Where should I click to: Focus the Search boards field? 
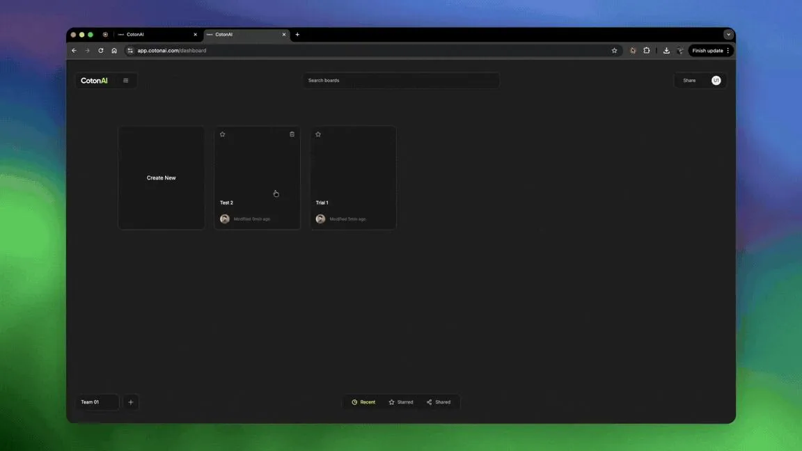coord(401,80)
